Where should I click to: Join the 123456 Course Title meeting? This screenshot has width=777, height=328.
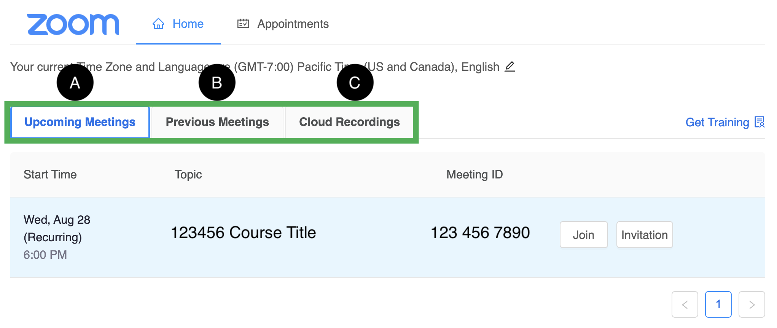pos(584,235)
